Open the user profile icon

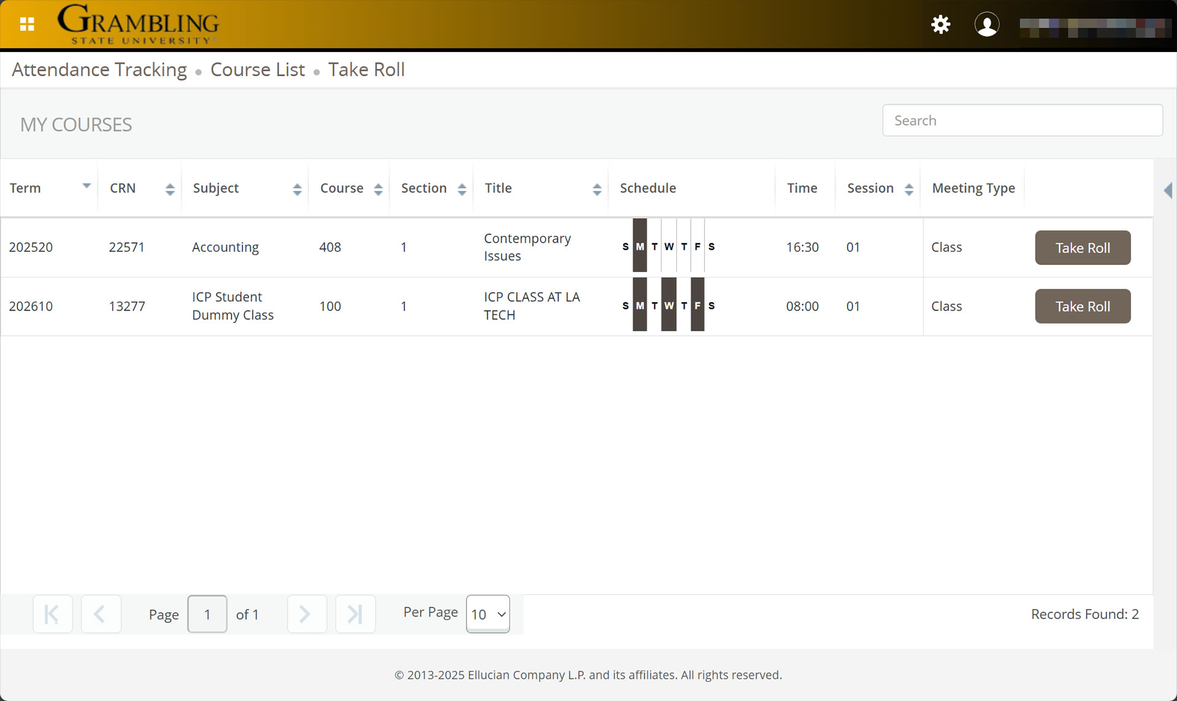[987, 25]
